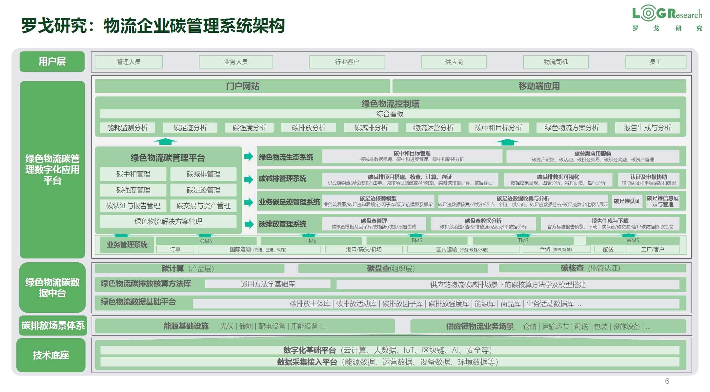710x392 pixels.
Task: Click the 碳足迹核算模型 box
Action: click(378, 201)
